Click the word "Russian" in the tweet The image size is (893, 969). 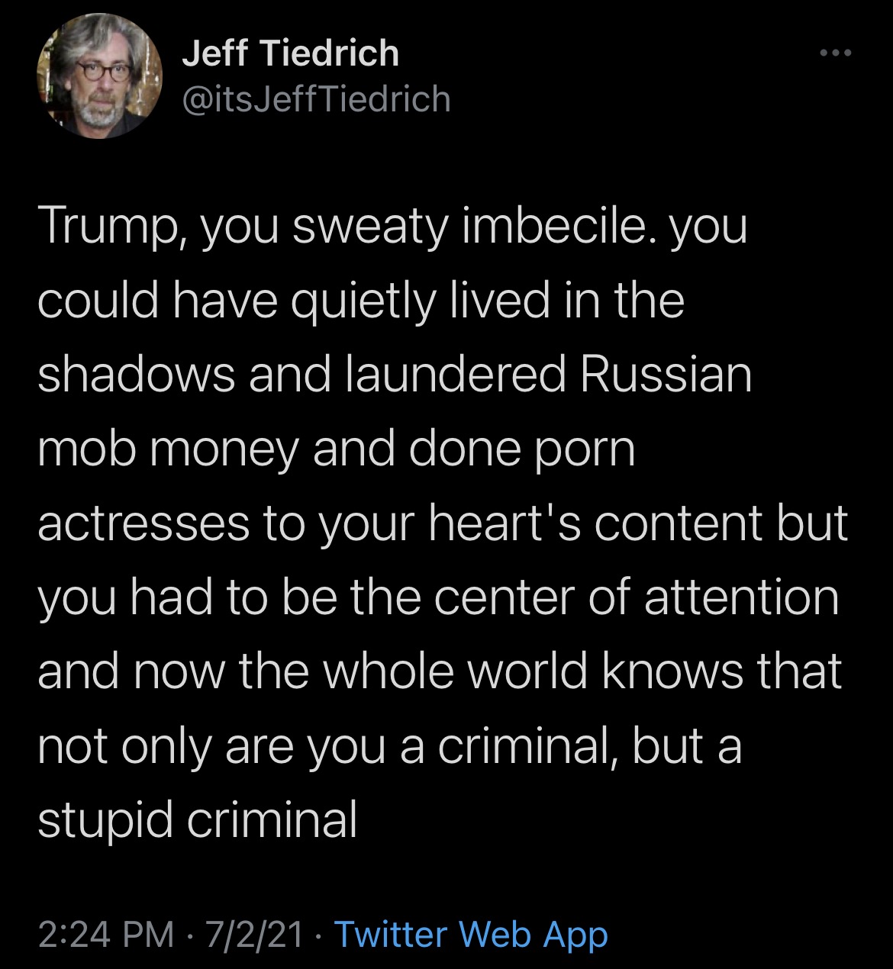click(666, 375)
